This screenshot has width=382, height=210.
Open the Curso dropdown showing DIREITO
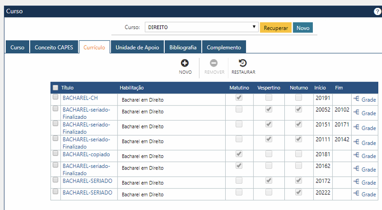(201, 27)
